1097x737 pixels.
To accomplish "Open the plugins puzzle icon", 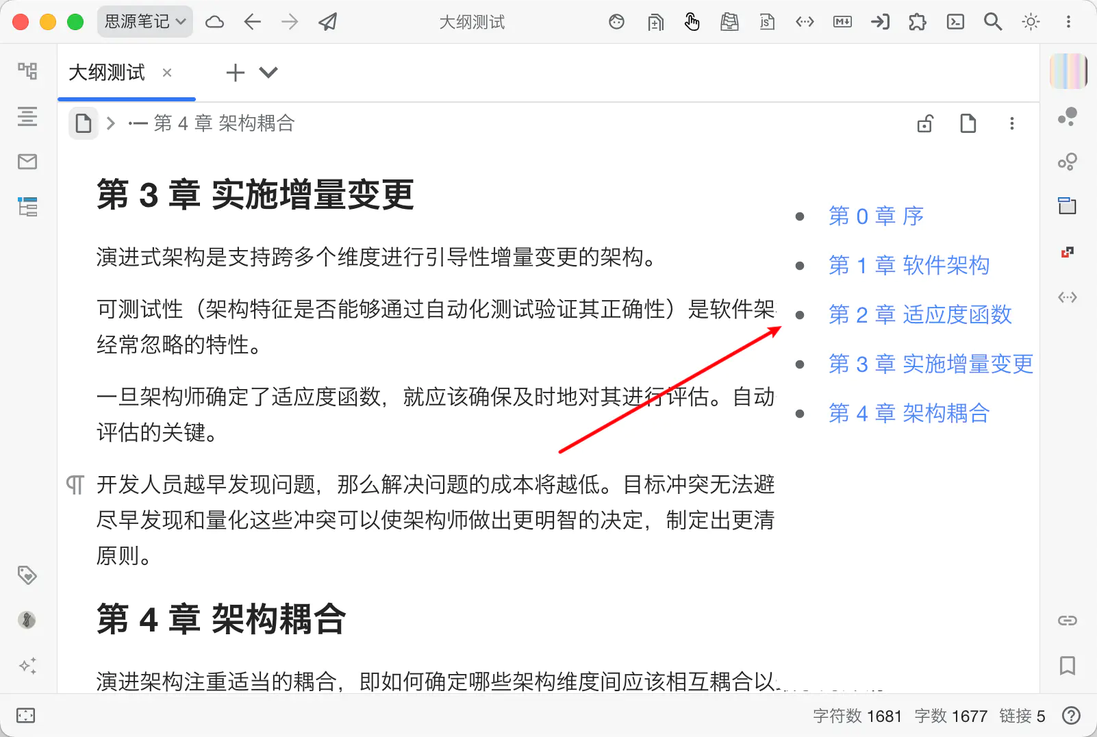I will 917,22.
